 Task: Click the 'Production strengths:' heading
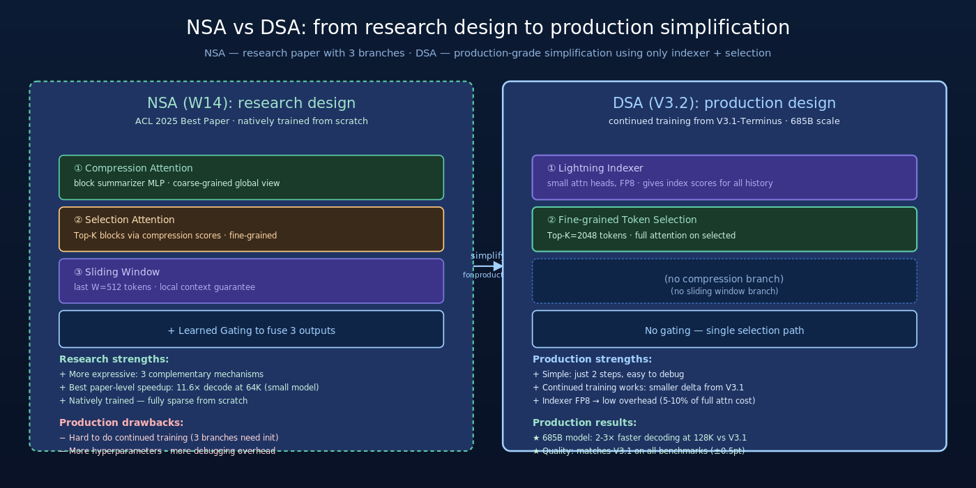[x=592, y=360]
